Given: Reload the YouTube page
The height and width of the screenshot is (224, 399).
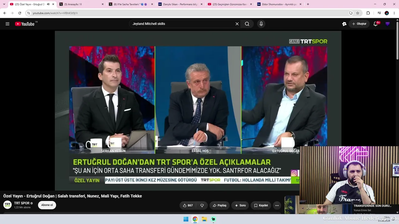Looking at the screenshot, I should (20, 13).
